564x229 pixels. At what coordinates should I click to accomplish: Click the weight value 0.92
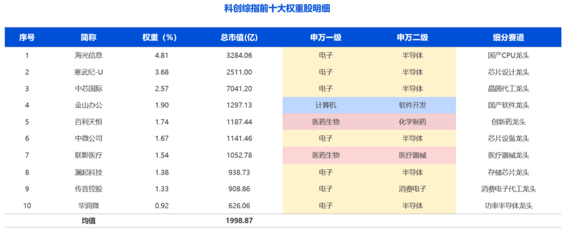click(x=162, y=206)
